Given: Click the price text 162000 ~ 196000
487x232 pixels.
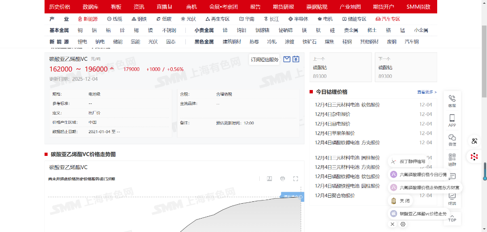Looking at the screenshot, I should [79, 69].
